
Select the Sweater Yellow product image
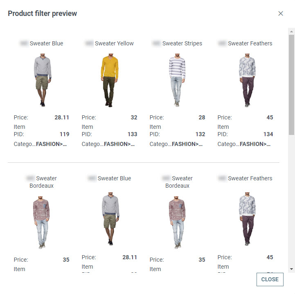click(x=109, y=80)
